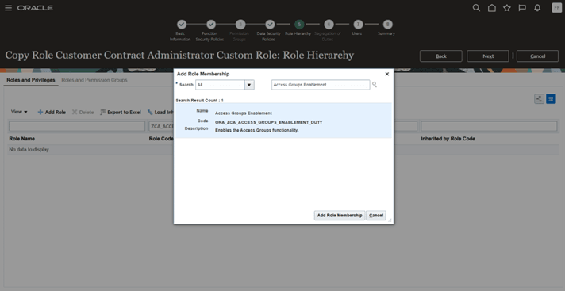Select step 5 Role Hierarchy
Viewport: 565px width, 291px height.
[299, 25]
